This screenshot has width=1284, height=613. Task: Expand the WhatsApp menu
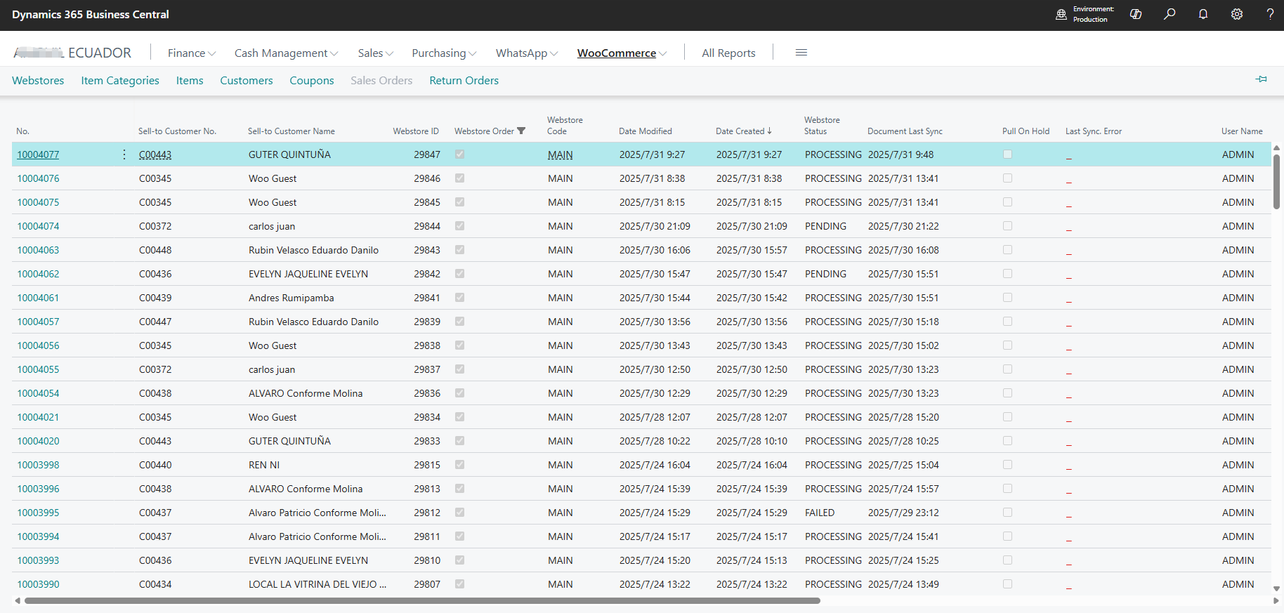527,53
